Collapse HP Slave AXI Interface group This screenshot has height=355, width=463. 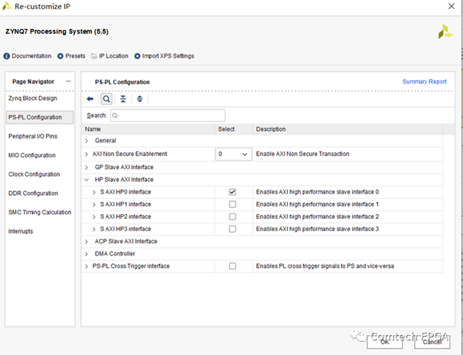pyautogui.click(x=86, y=180)
